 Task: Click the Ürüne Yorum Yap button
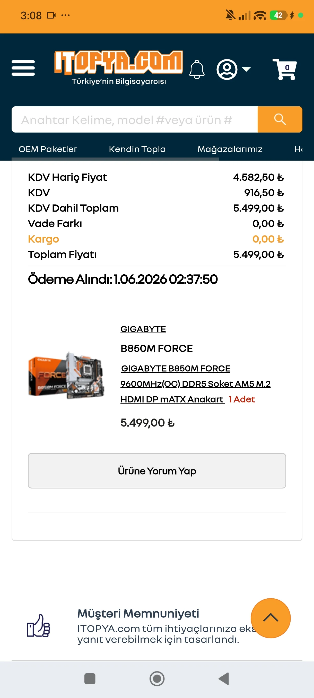[x=157, y=471]
